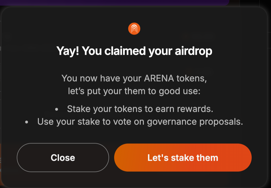
Task: Click the "Let's stake them" button
Action: pos(183,158)
